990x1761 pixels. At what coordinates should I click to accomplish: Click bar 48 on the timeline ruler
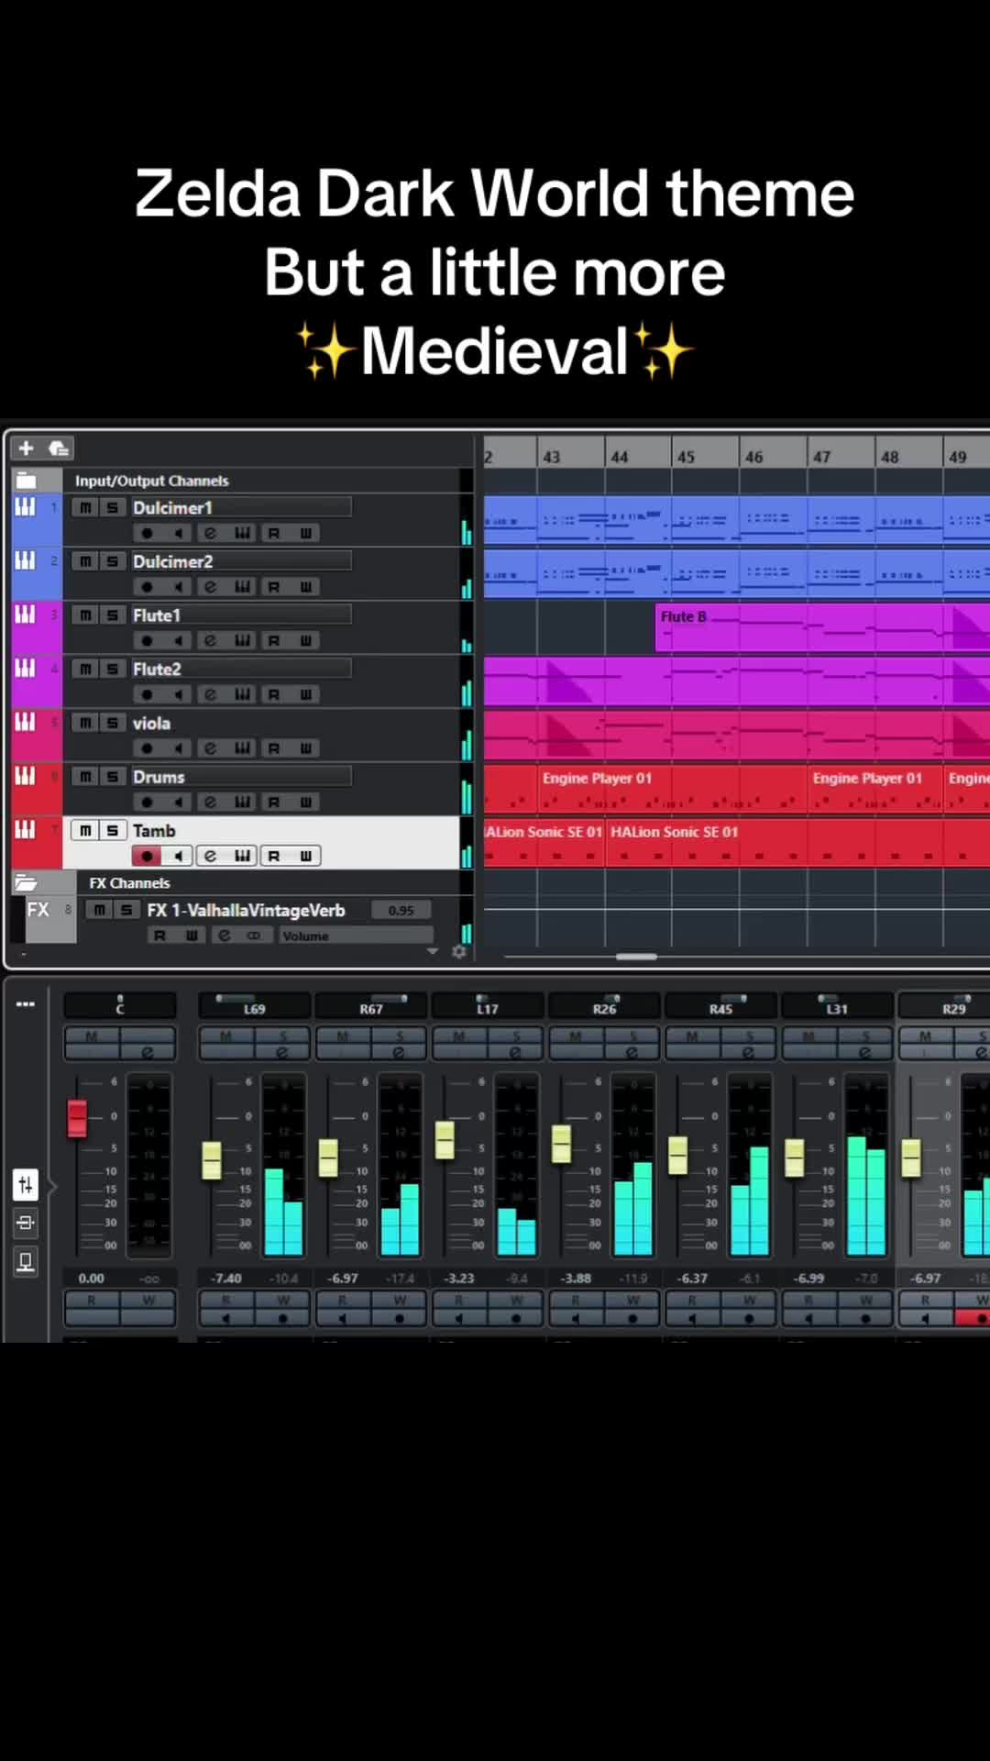pyautogui.click(x=889, y=456)
